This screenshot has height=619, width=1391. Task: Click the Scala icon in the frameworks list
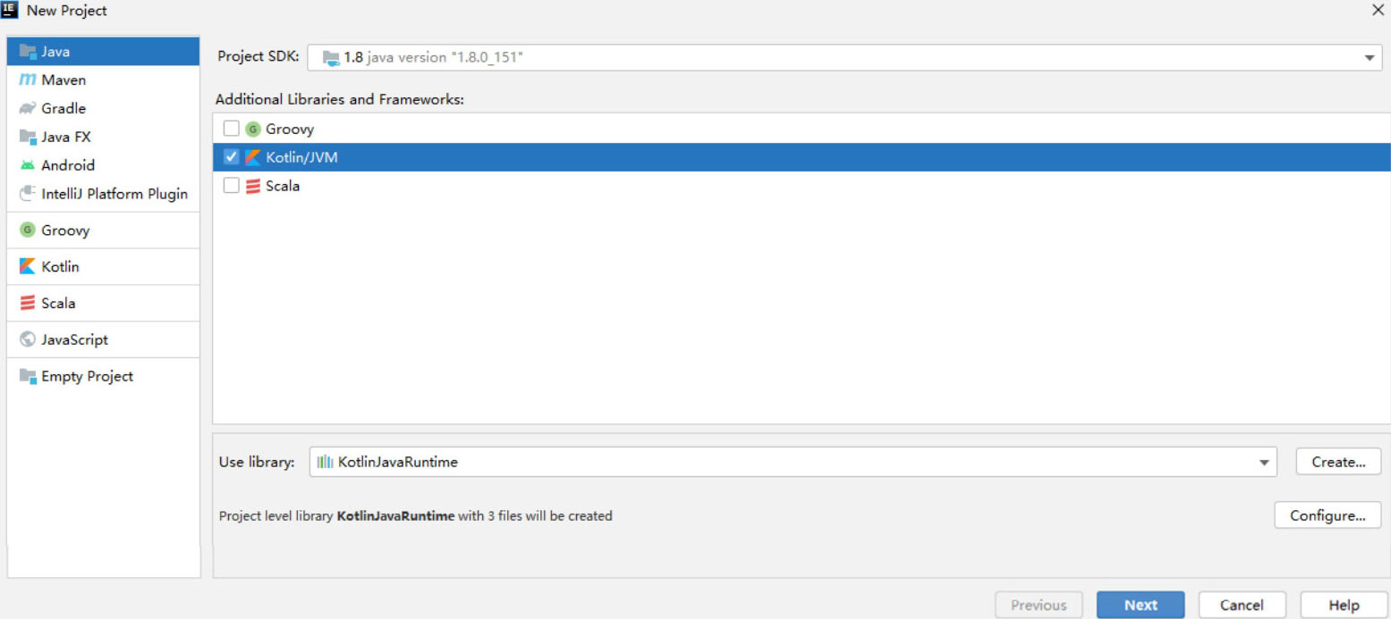pyautogui.click(x=252, y=186)
